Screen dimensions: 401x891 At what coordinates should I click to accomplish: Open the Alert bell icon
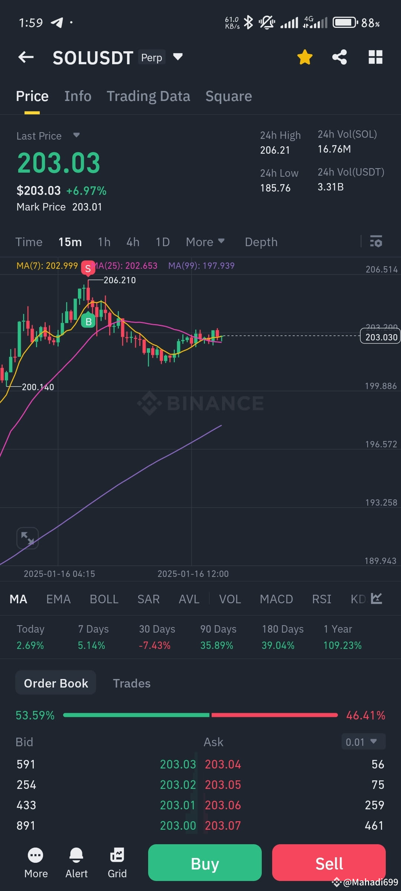[x=76, y=863]
